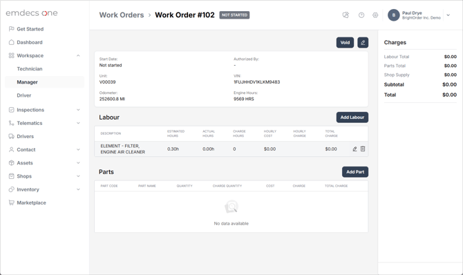The width and height of the screenshot is (463, 275).
Task: Expand the Inventory menu chevron
Action: pos(78,189)
